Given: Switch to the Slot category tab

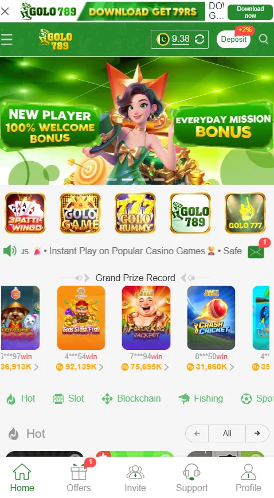Looking at the screenshot, I should tap(68, 399).
